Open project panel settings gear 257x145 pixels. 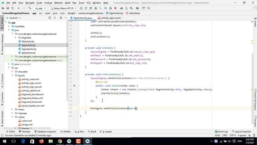coord(61,18)
